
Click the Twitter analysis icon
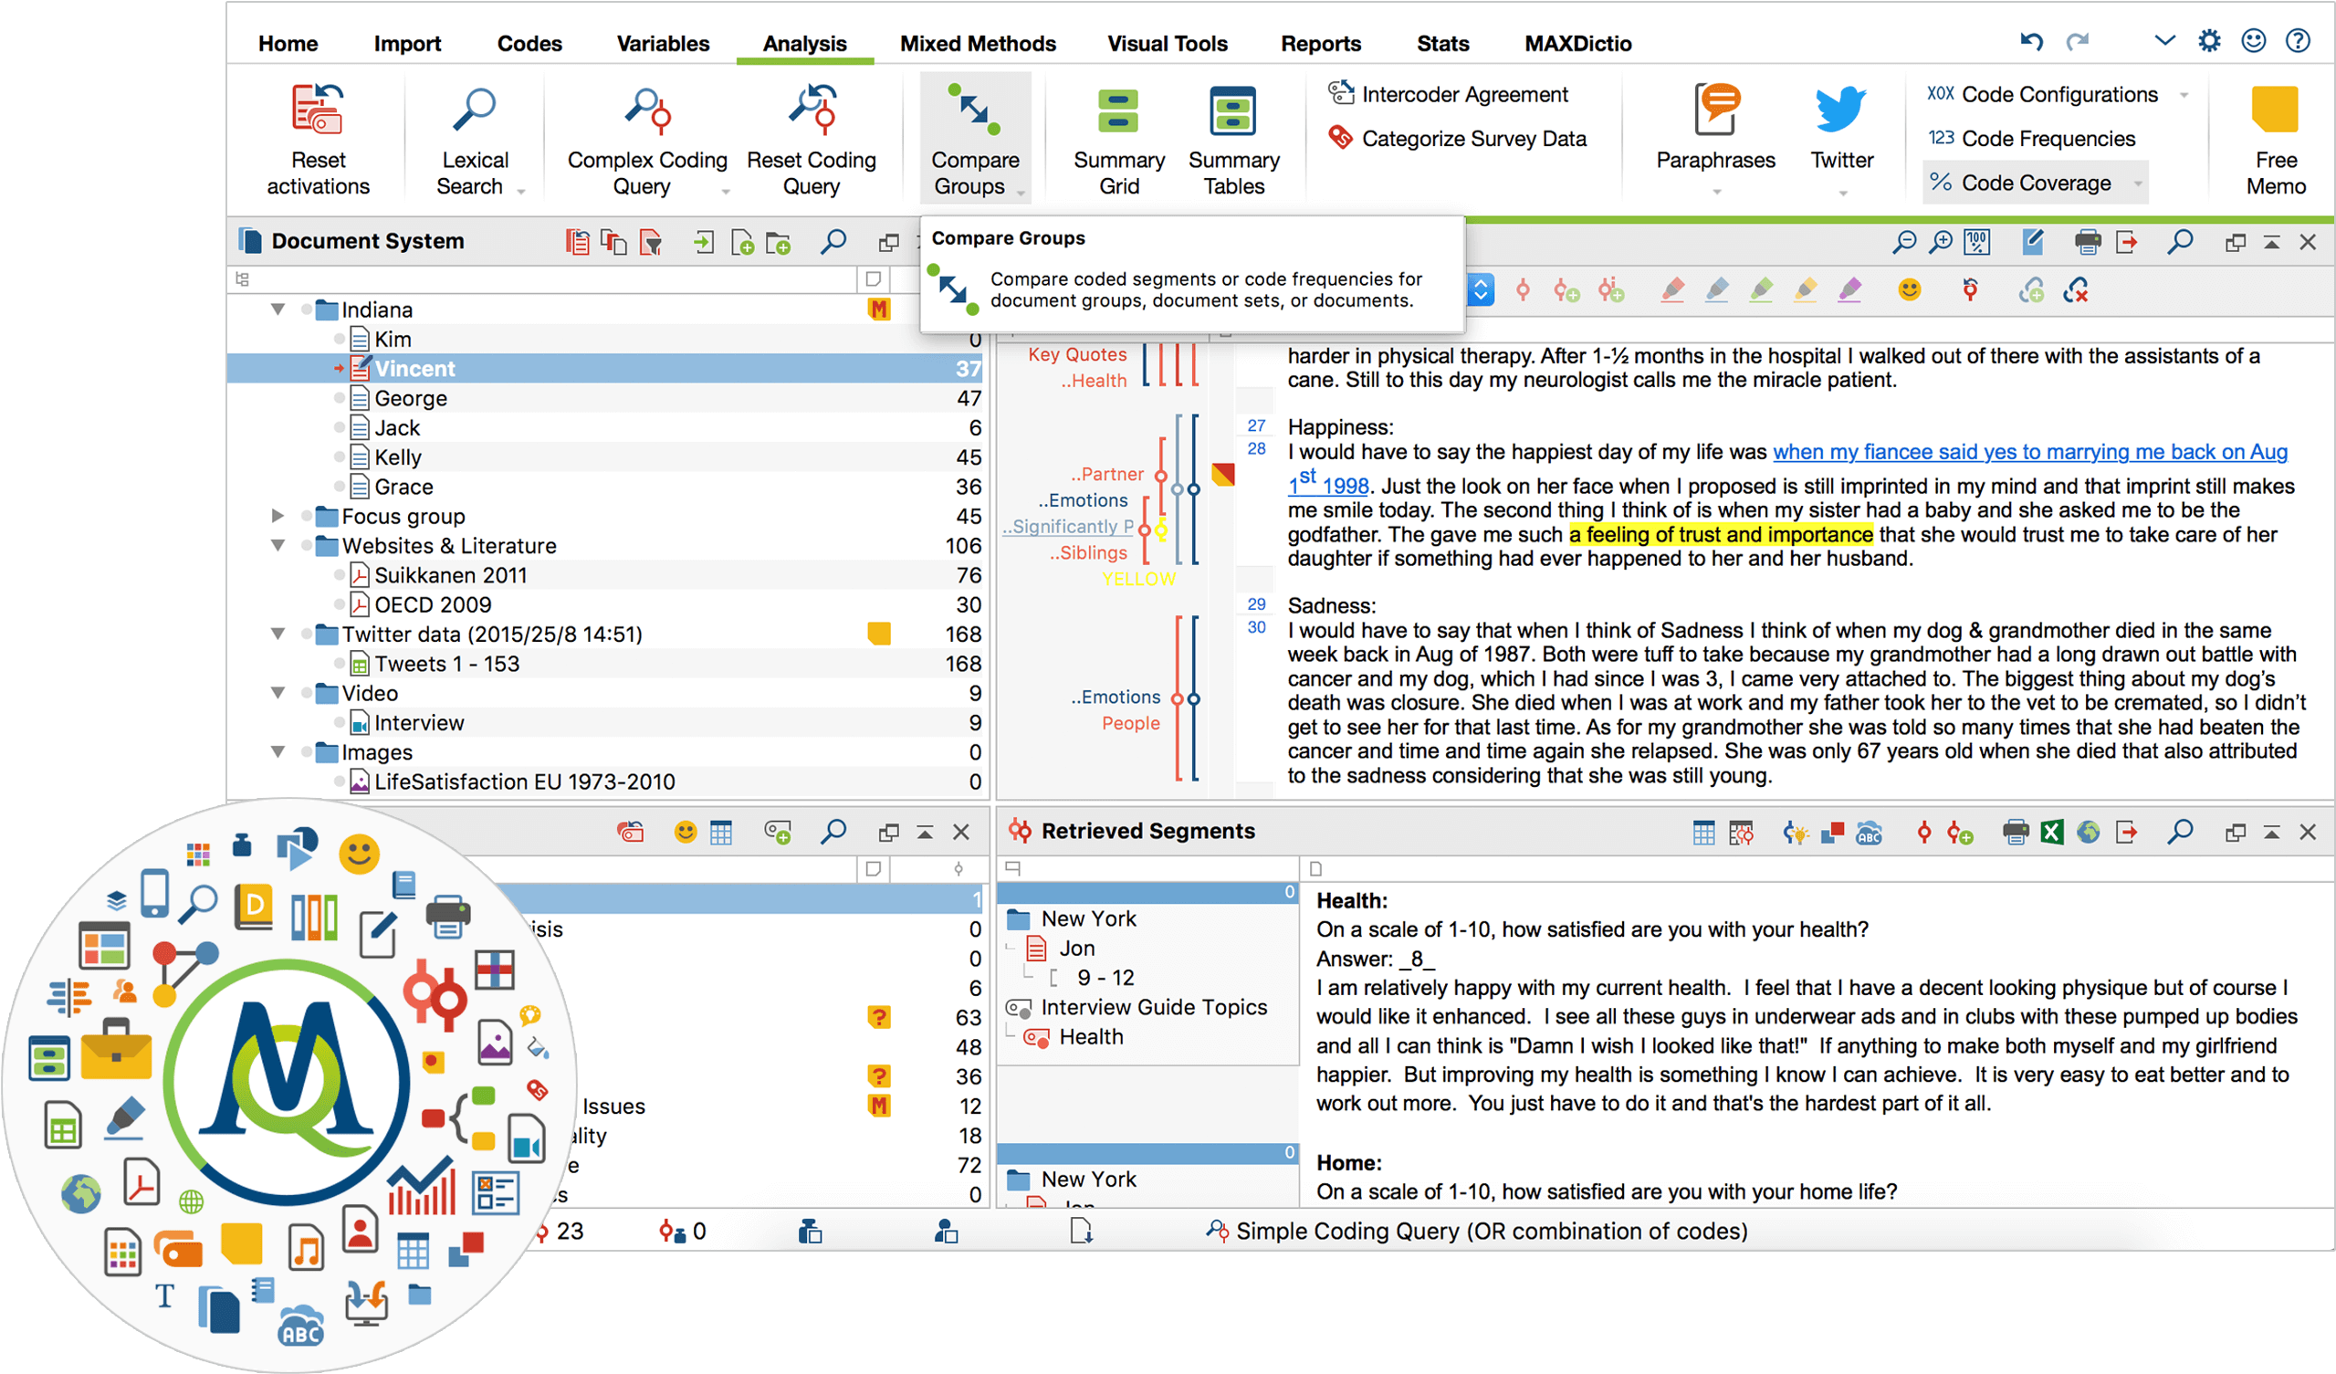1841,110
